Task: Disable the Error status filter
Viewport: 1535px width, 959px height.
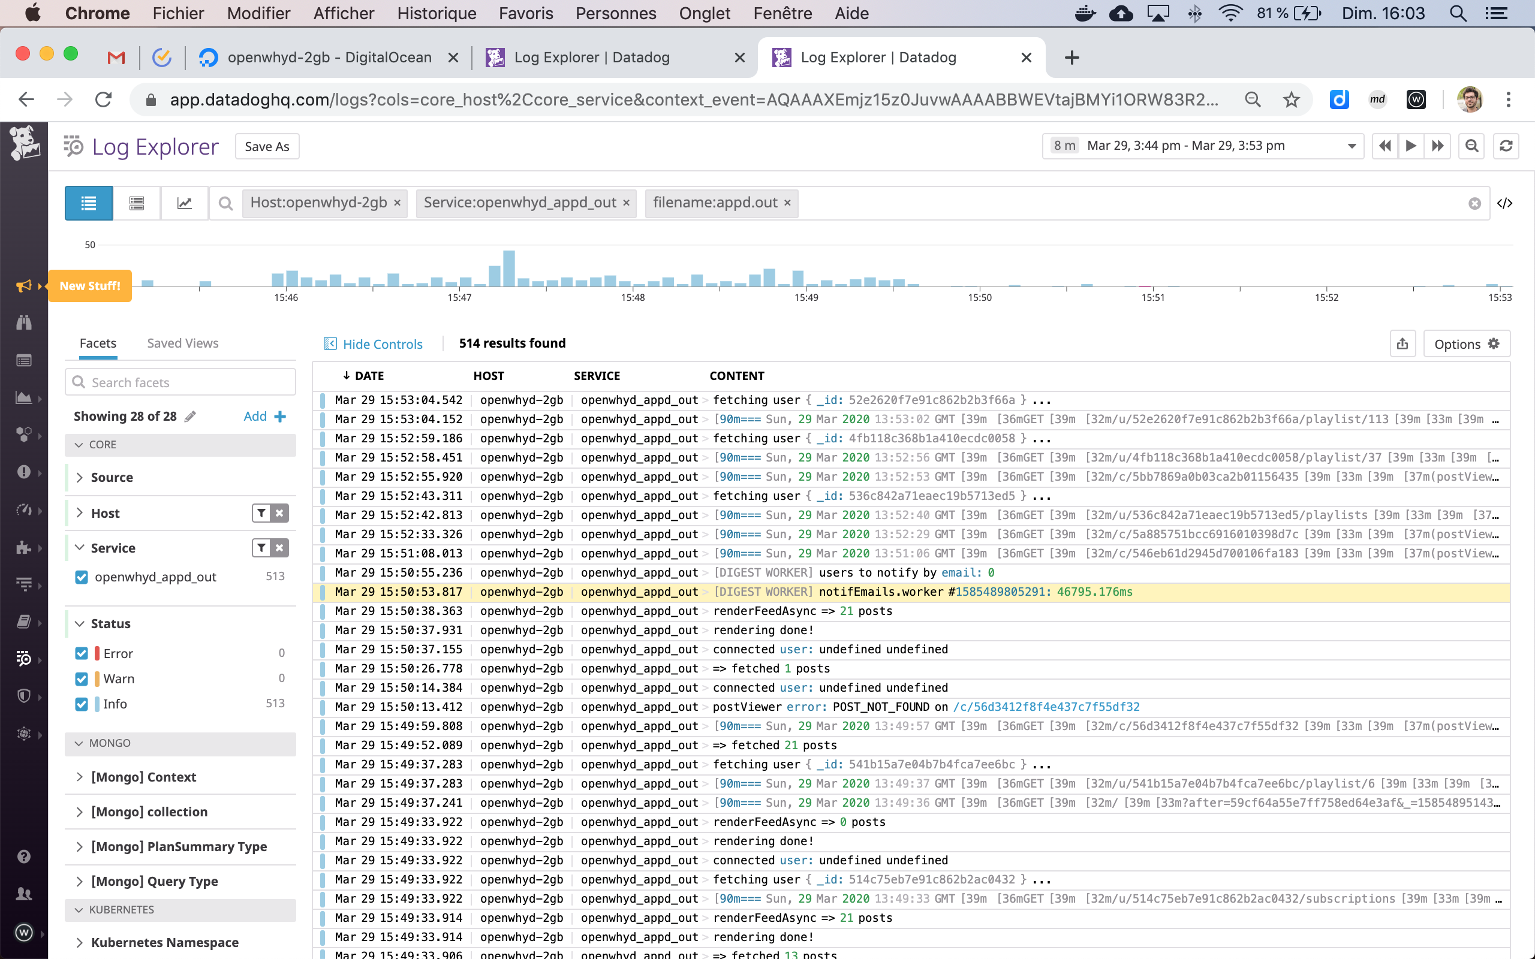Action: [81, 653]
